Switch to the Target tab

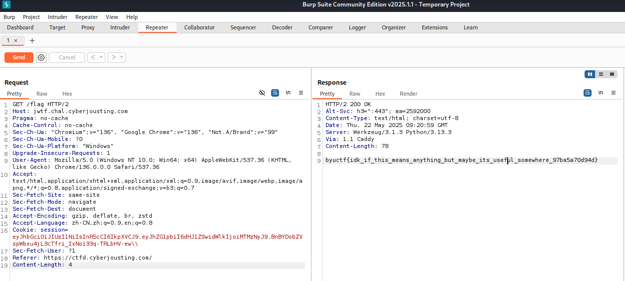pyautogui.click(x=57, y=27)
